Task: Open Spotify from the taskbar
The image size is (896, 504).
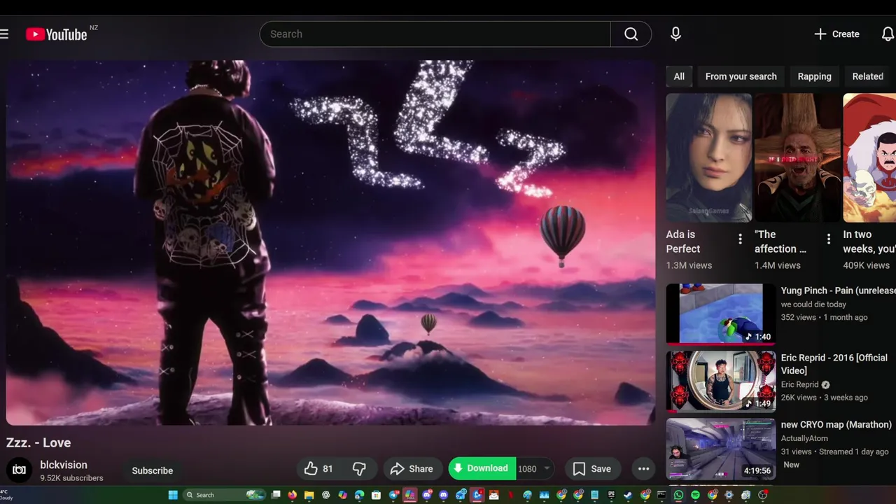Action: point(695,495)
